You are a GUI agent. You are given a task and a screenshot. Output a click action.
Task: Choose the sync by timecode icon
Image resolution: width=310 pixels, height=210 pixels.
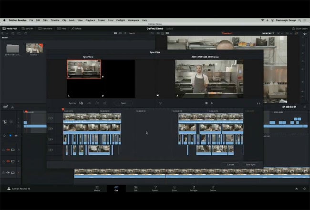pos(81,103)
